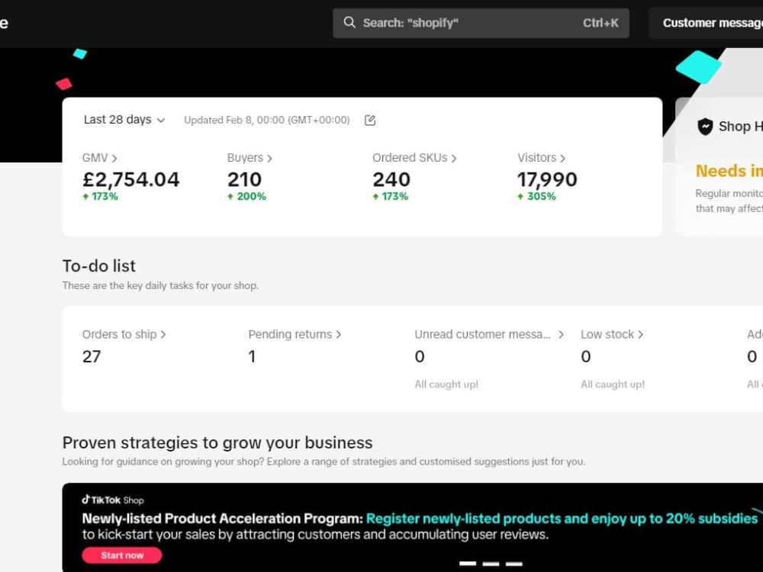This screenshot has height=572, width=763.
Task: Focus the Search "shopify" field
Action: click(x=481, y=23)
